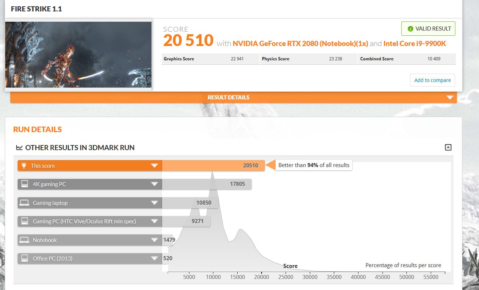Viewport: 479px width, 290px height.
Task: Click the Gaming laptop row label
Action: (x=50, y=203)
